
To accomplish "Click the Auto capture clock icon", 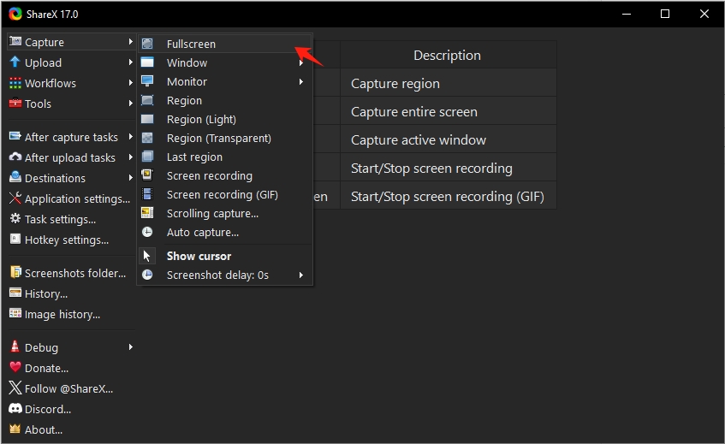I will tap(147, 232).
